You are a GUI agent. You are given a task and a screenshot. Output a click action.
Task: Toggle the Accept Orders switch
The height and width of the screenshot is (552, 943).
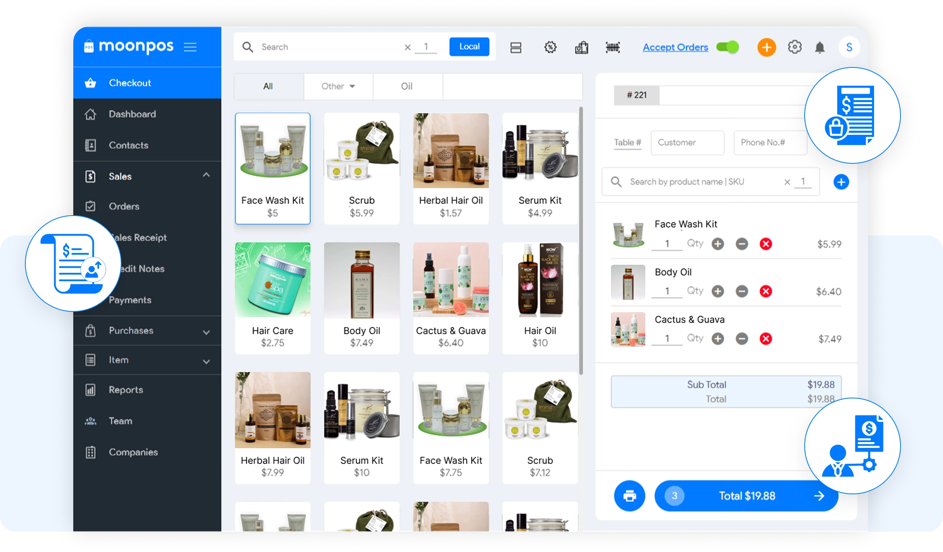728,47
